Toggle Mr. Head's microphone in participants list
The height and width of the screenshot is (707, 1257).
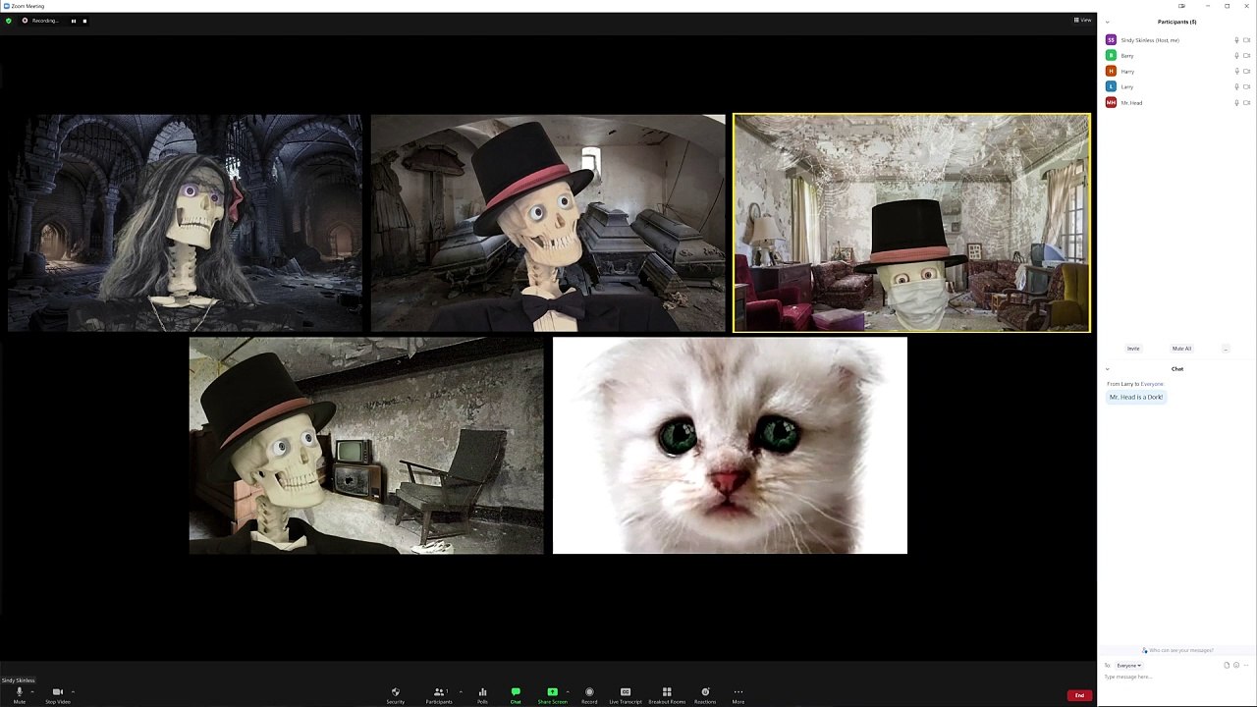[1236, 102]
